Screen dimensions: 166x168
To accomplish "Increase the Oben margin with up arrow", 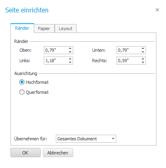I will (70, 49).
